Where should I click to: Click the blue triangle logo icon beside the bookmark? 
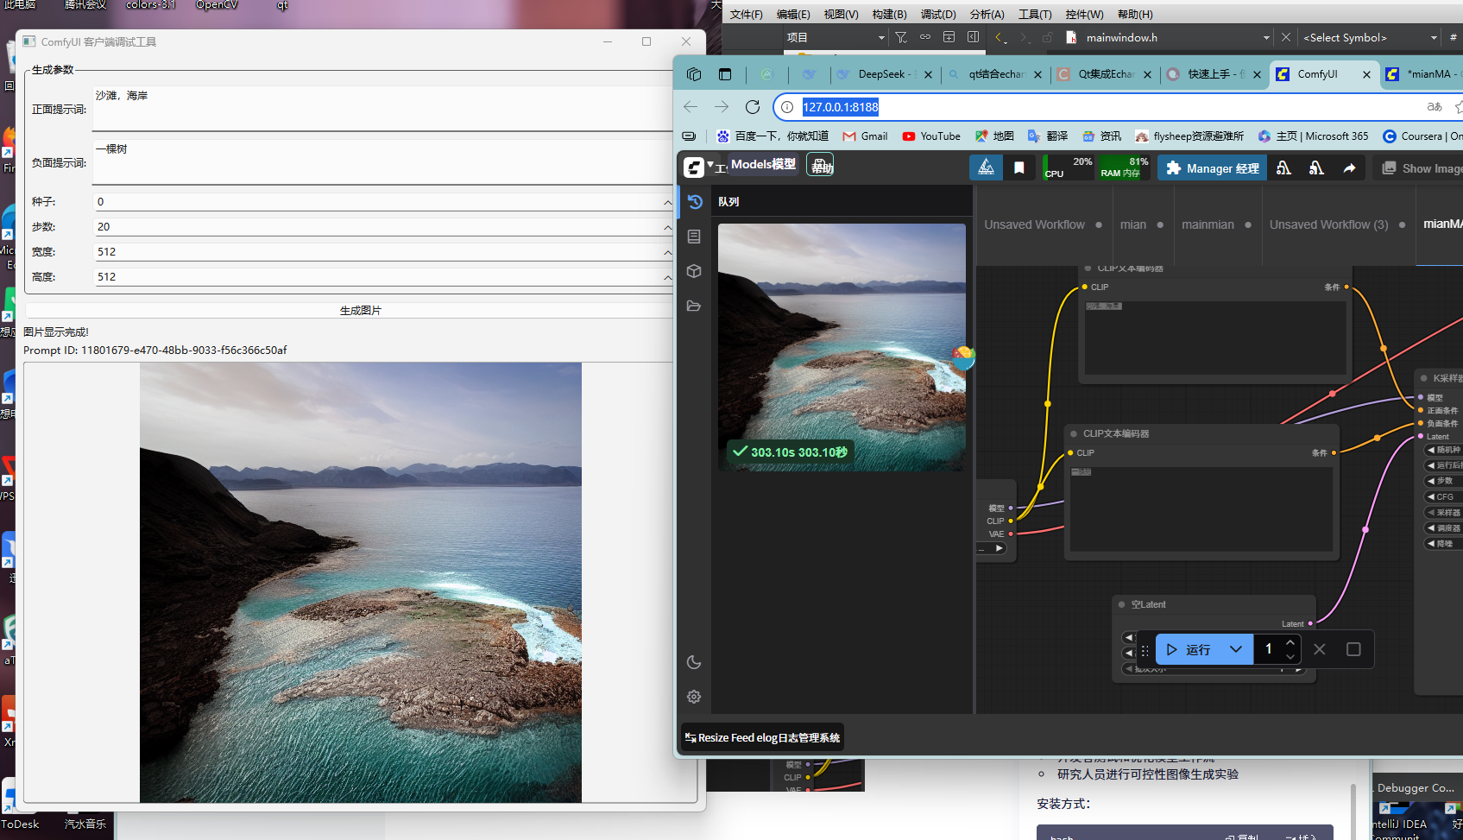[986, 167]
